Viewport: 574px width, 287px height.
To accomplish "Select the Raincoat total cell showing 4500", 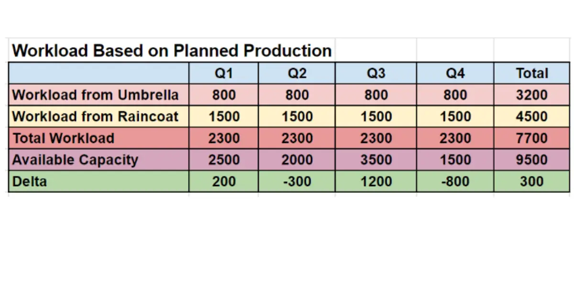I will click(531, 116).
